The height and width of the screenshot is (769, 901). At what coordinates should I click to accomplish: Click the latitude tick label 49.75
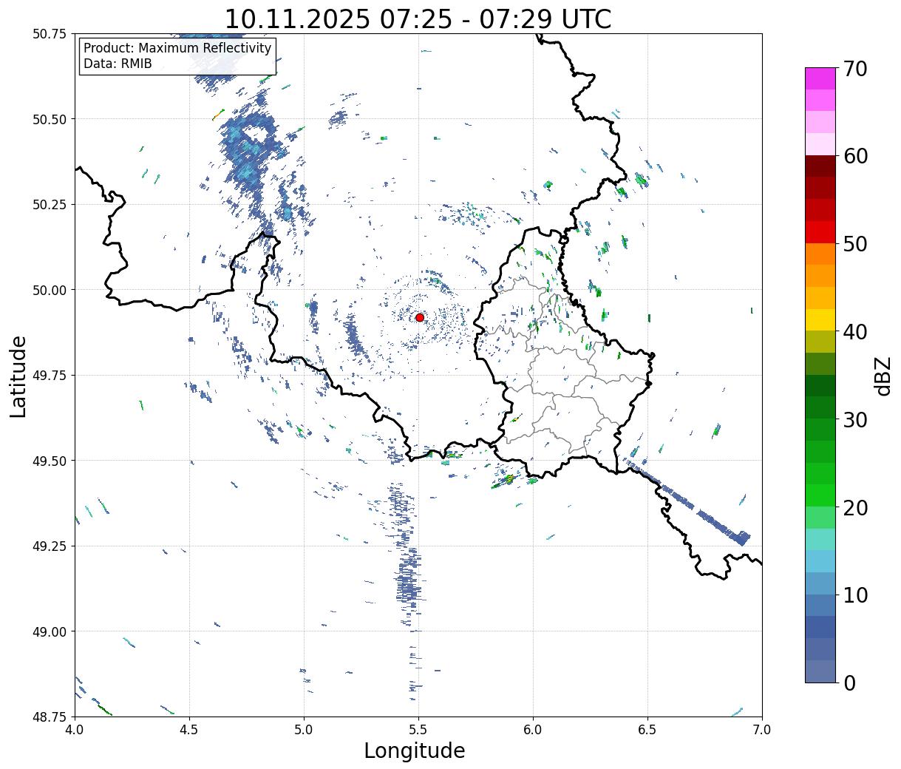pyautogui.click(x=49, y=376)
